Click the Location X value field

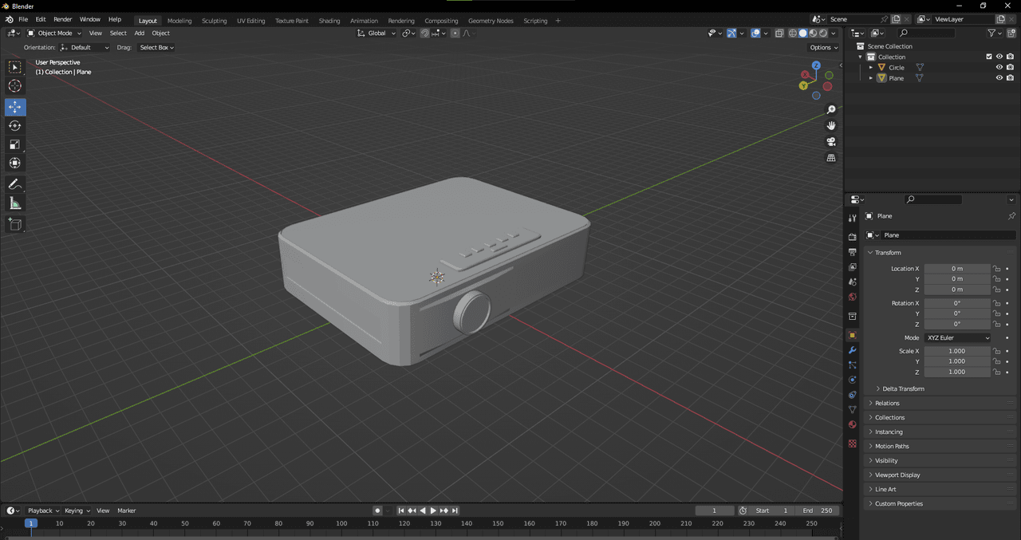click(x=956, y=269)
